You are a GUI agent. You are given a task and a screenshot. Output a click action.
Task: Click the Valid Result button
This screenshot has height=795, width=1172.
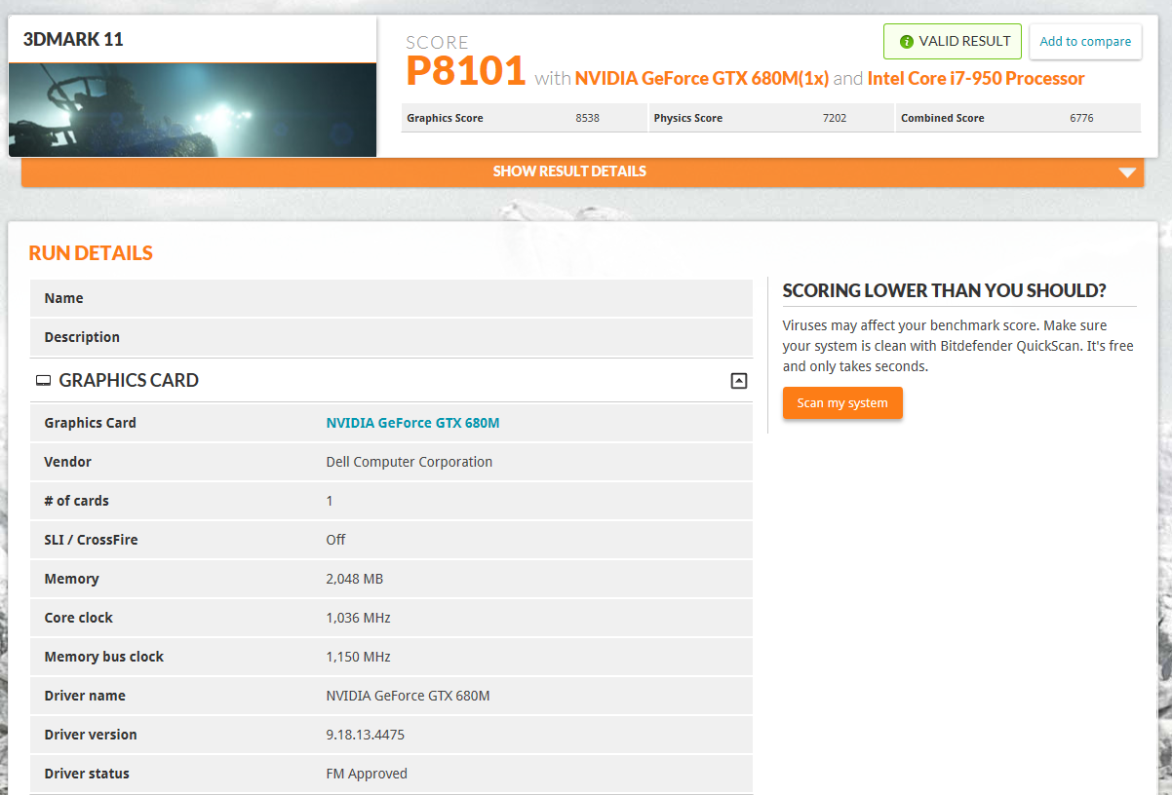(x=953, y=42)
